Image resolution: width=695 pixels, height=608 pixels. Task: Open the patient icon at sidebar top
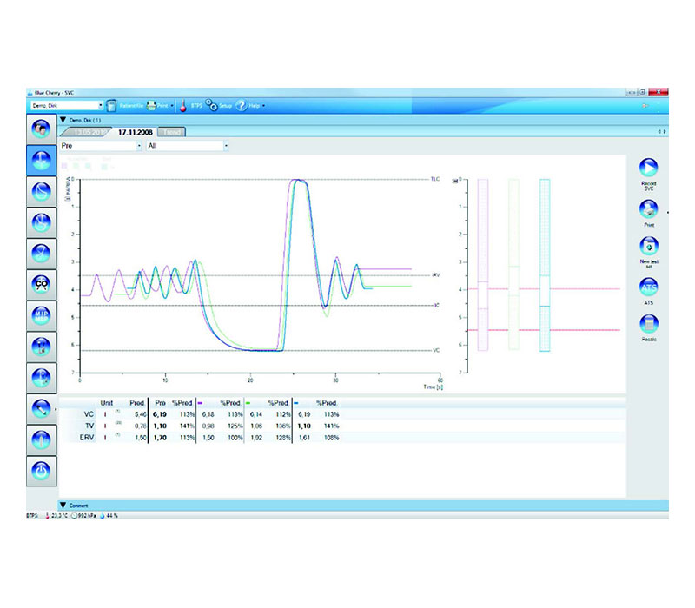42,130
